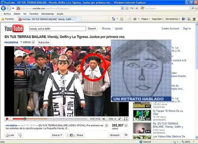
Task: Click the Feeds icon in command bar
Action: click(x=122, y=19)
